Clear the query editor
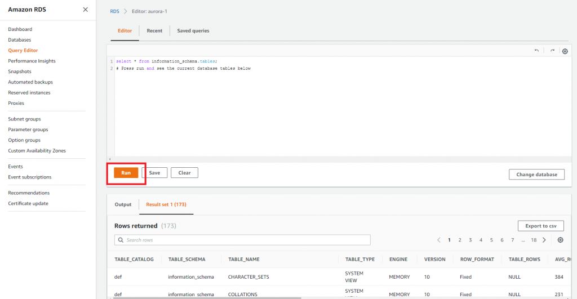This screenshot has height=299, width=577. (x=184, y=173)
